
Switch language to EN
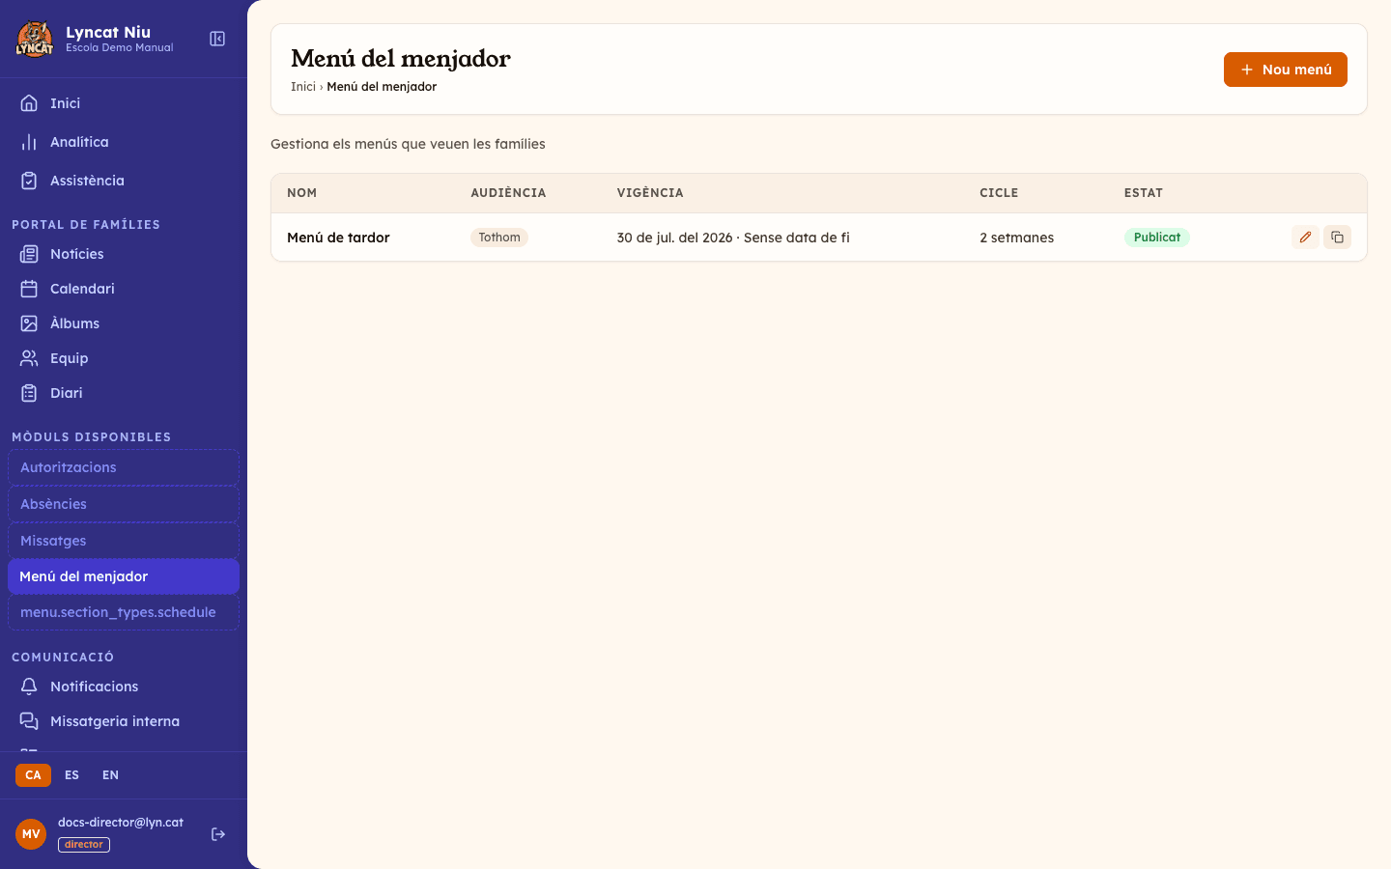tap(110, 775)
